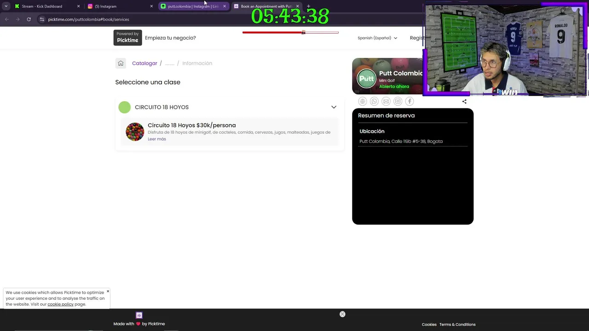Open the WhatsApp contact icon
The width and height of the screenshot is (589, 331).
(374, 101)
